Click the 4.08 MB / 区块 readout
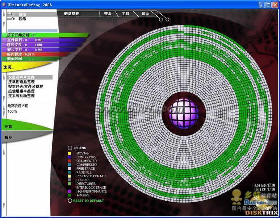The image size is (280, 218). 264,186
